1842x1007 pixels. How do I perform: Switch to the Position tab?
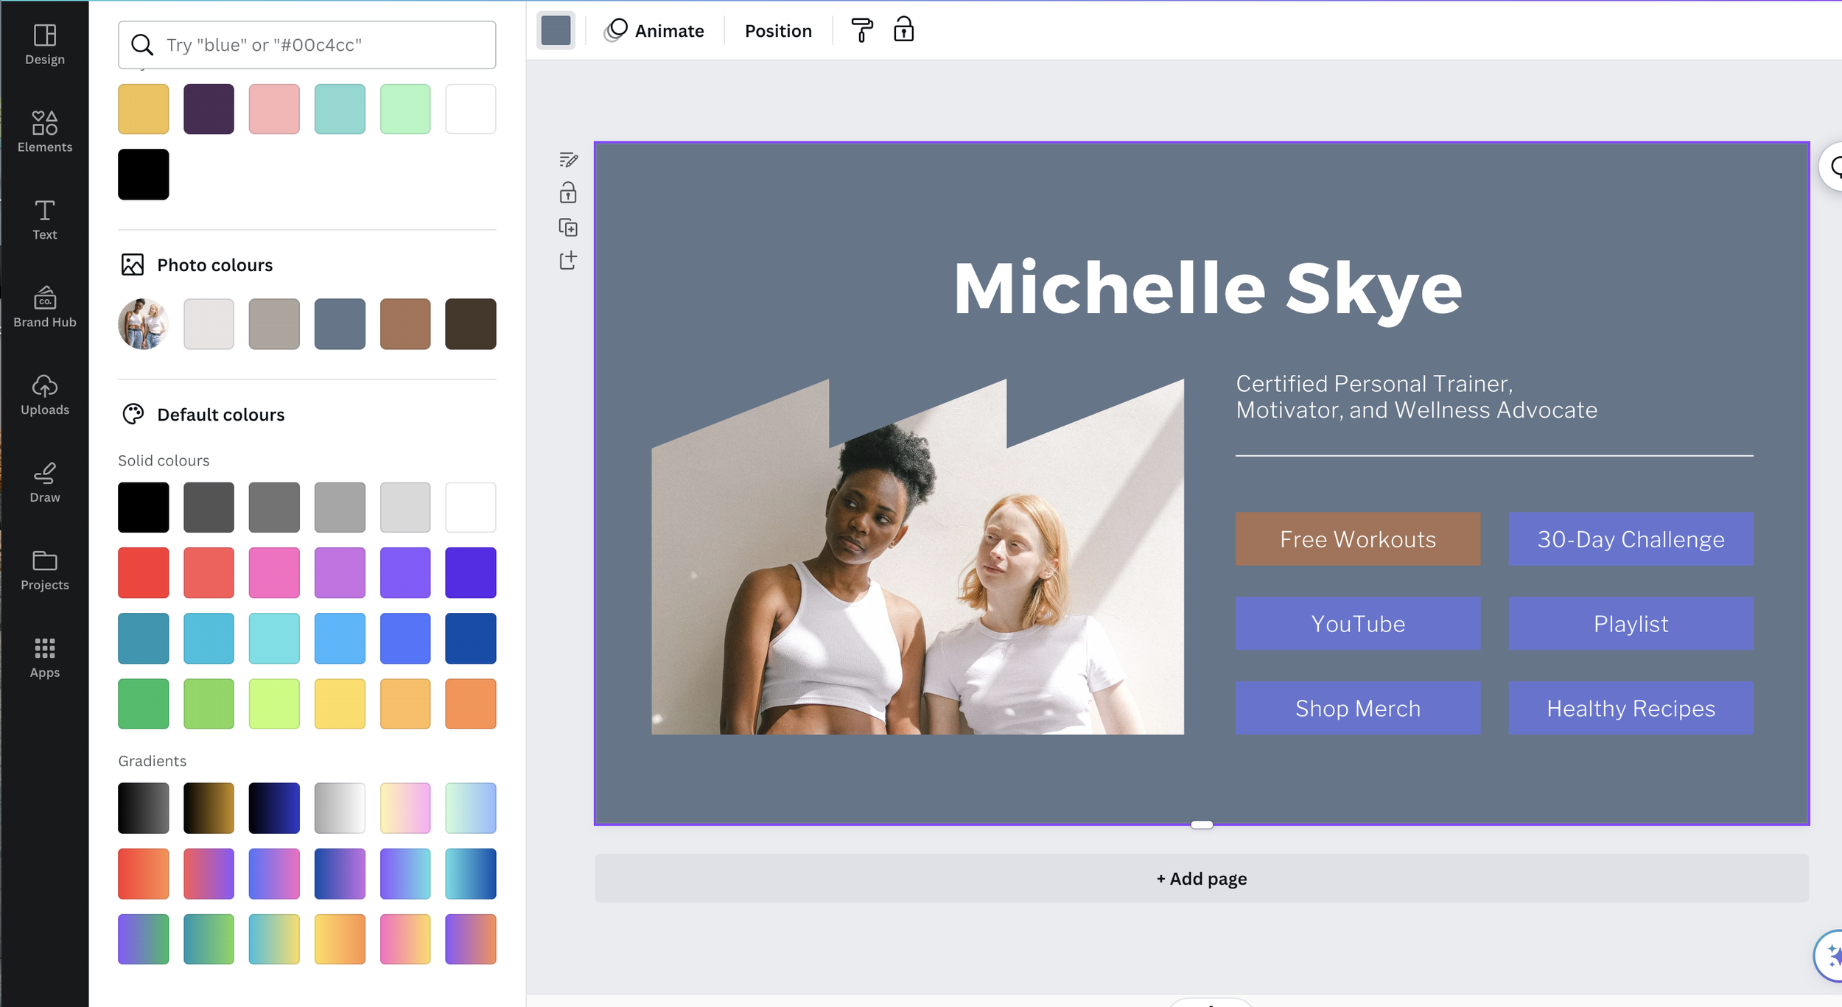[x=778, y=31]
